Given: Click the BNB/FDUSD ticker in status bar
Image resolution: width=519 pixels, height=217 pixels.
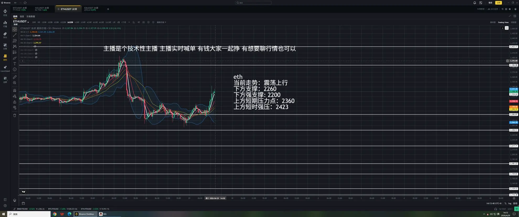Looking at the screenshot, I should point(31,209).
